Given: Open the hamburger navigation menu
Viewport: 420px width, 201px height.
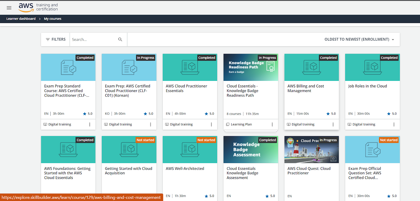Looking at the screenshot, I should click(9, 8).
